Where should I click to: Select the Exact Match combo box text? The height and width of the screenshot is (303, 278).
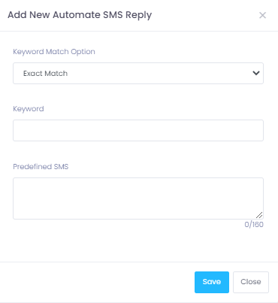click(x=45, y=74)
